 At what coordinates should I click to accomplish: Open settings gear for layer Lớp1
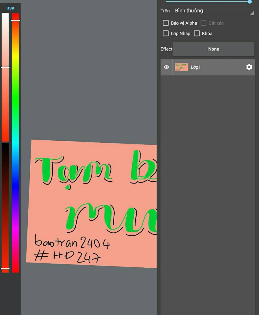[249, 67]
